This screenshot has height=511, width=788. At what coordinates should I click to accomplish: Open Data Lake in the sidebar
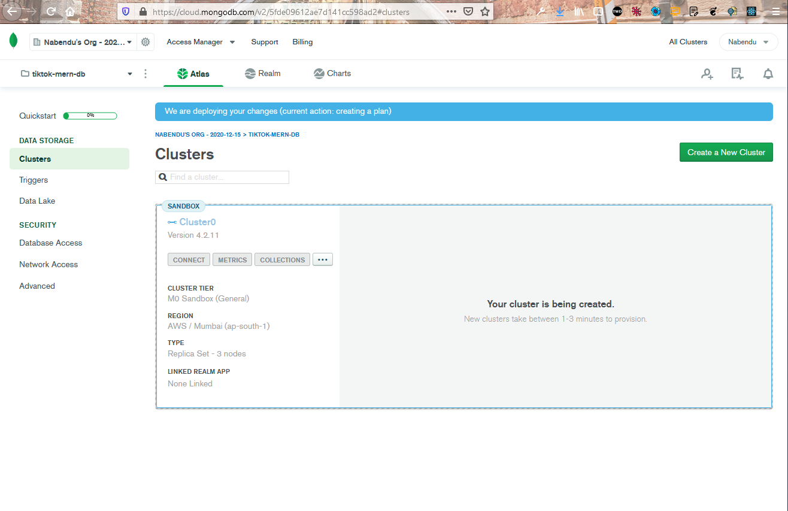(x=37, y=201)
